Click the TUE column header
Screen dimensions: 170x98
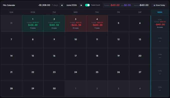pyautogui.click(x=54, y=12)
